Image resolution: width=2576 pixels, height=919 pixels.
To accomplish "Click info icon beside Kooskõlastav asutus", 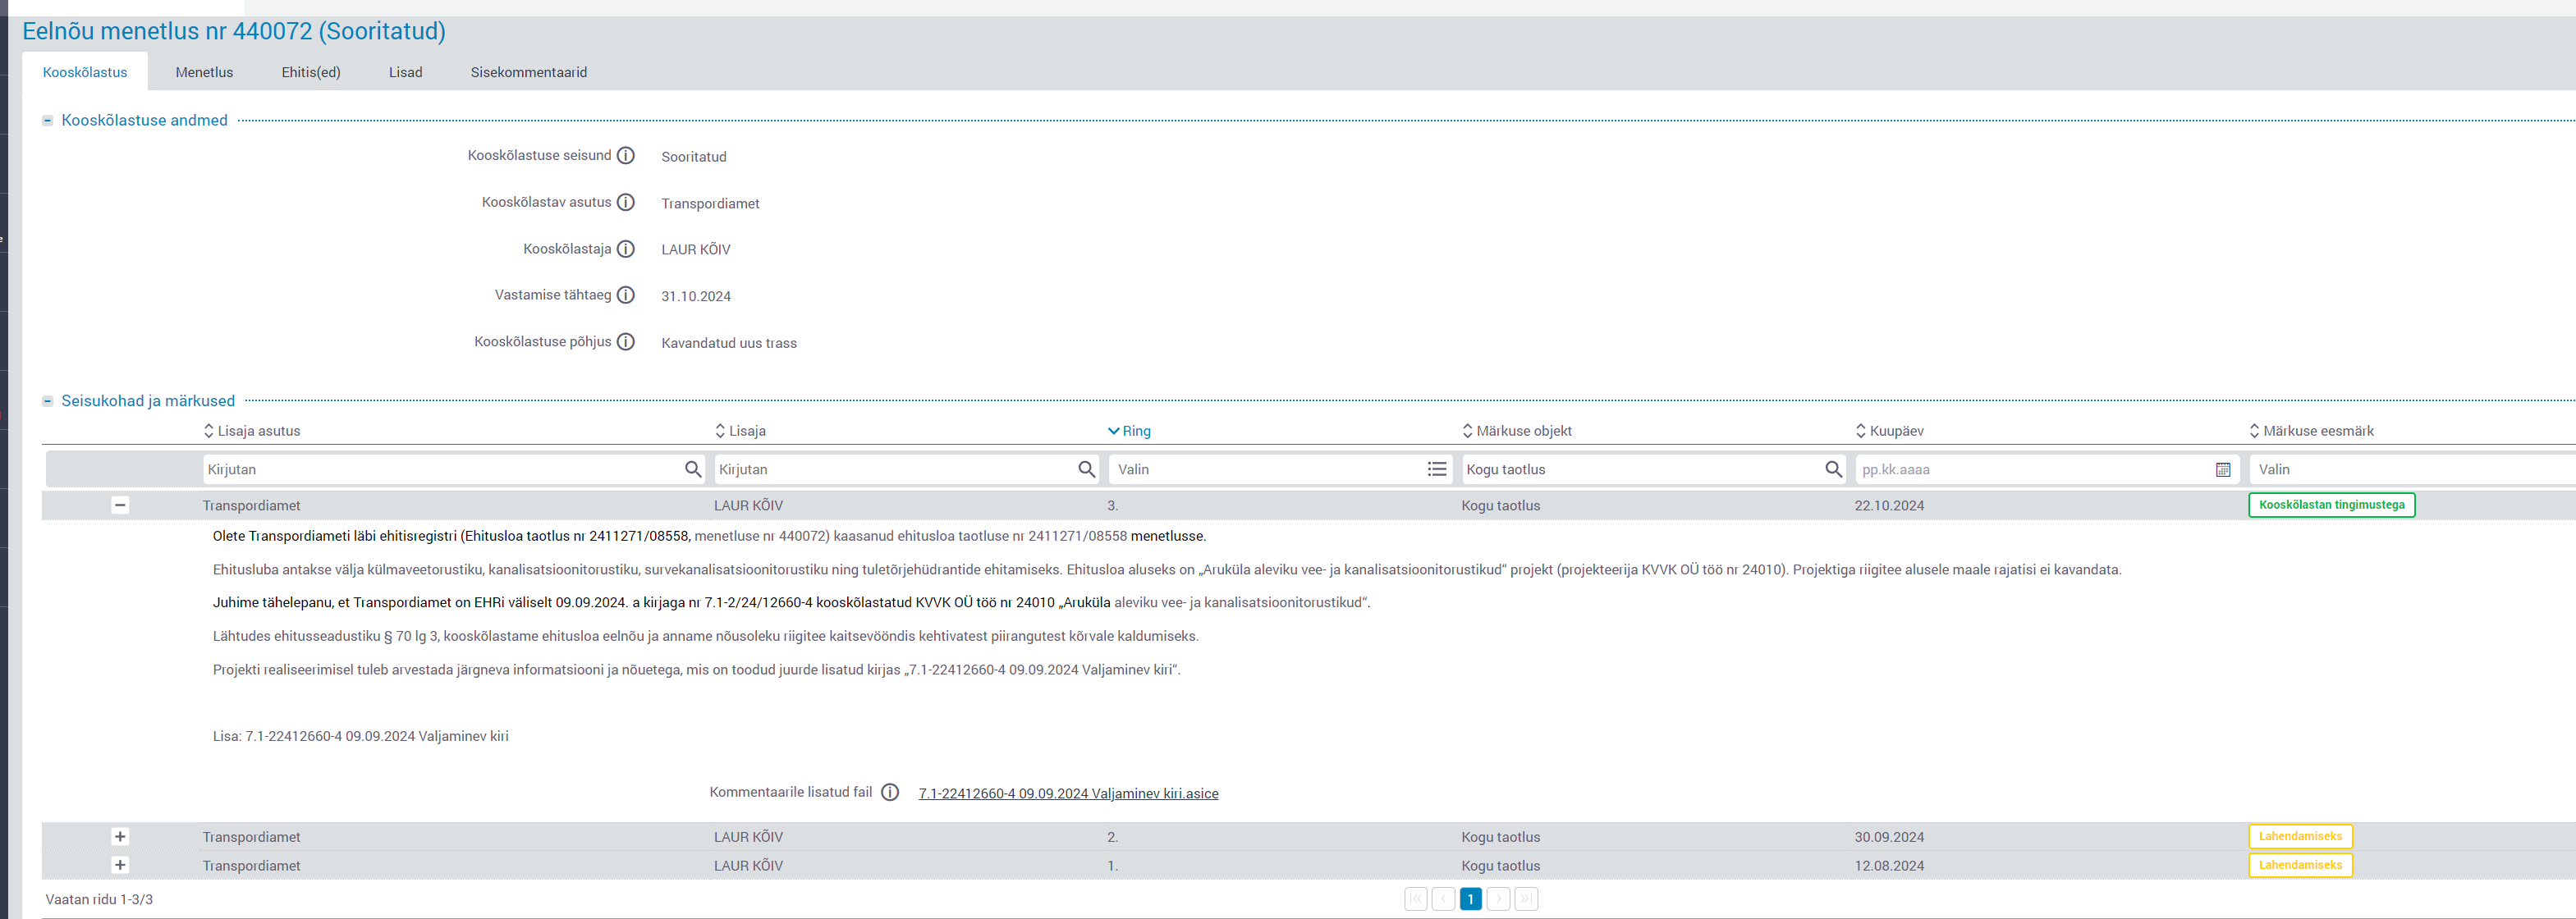I will click(x=625, y=202).
